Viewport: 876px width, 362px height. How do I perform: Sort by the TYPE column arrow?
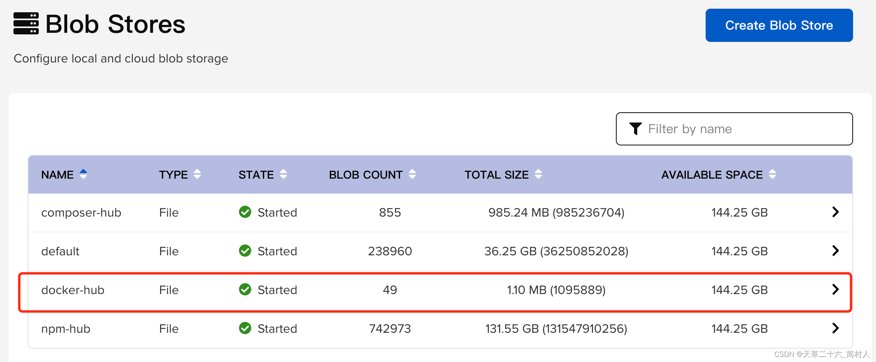point(197,174)
